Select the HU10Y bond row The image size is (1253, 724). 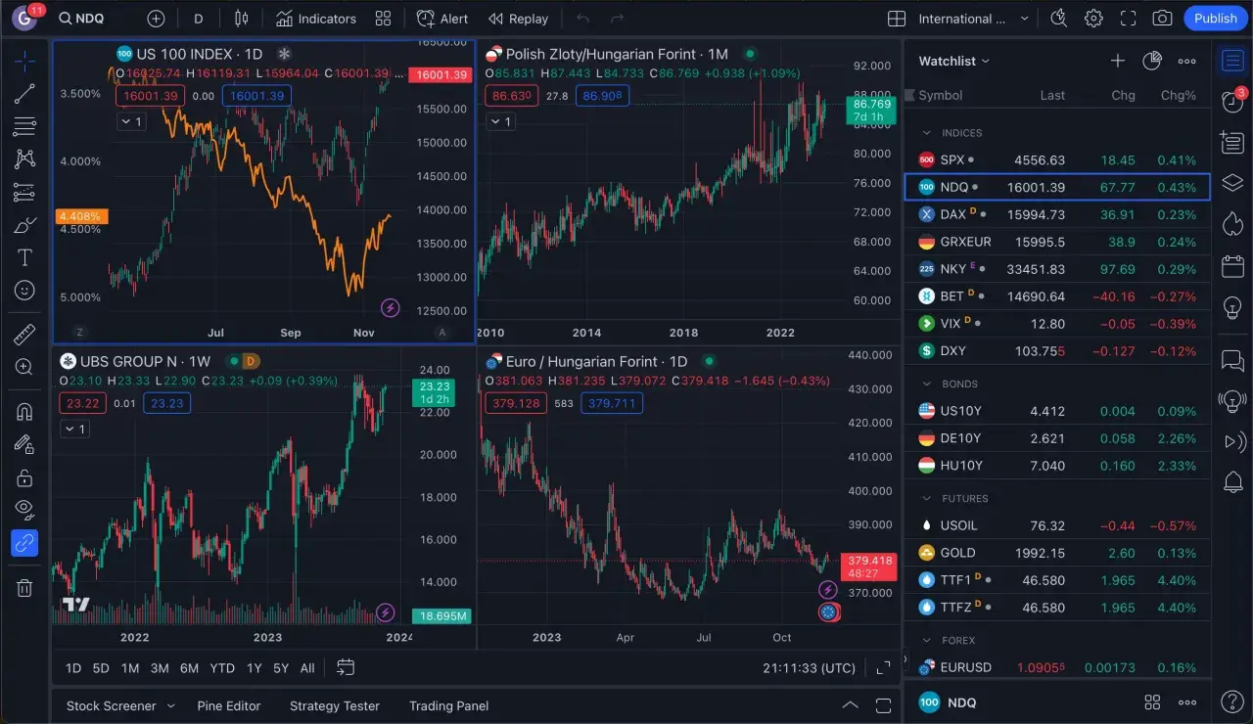pos(1057,466)
